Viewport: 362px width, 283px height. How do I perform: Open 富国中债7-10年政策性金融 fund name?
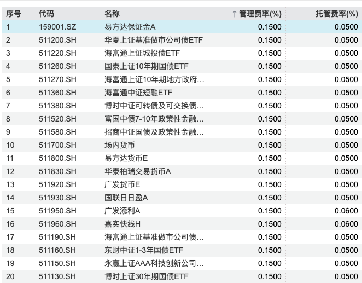154,119
